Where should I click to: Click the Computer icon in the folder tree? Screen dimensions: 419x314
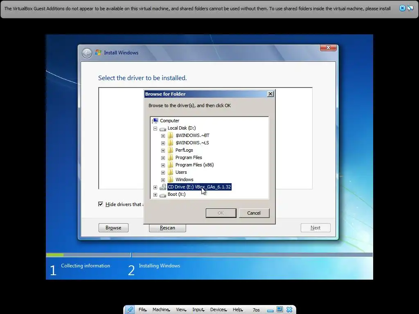(155, 121)
